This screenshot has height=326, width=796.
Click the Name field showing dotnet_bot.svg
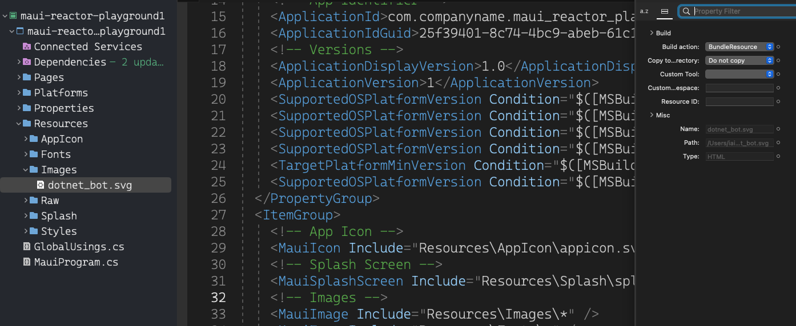(x=739, y=129)
